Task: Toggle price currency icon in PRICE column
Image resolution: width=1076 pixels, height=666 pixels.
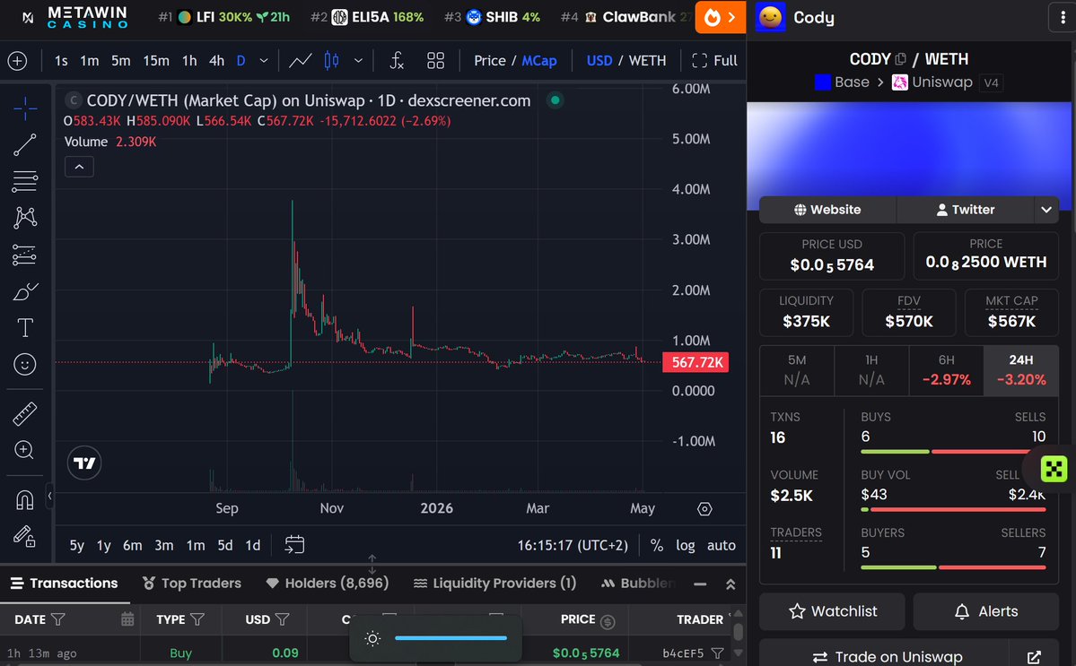Action: [608, 621]
